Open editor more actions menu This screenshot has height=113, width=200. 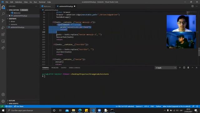click(197, 6)
